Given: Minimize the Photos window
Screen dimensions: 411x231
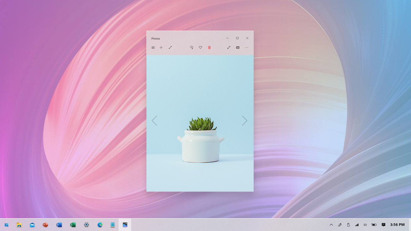Looking at the screenshot, I should click(227, 38).
